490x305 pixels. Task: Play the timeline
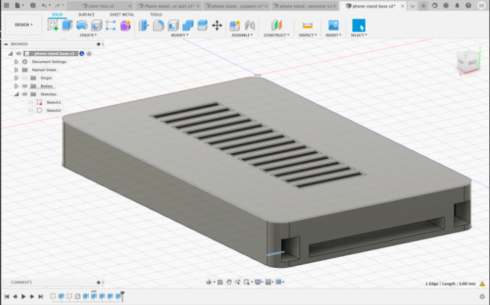pyautogui.click(x=23, y=296)
